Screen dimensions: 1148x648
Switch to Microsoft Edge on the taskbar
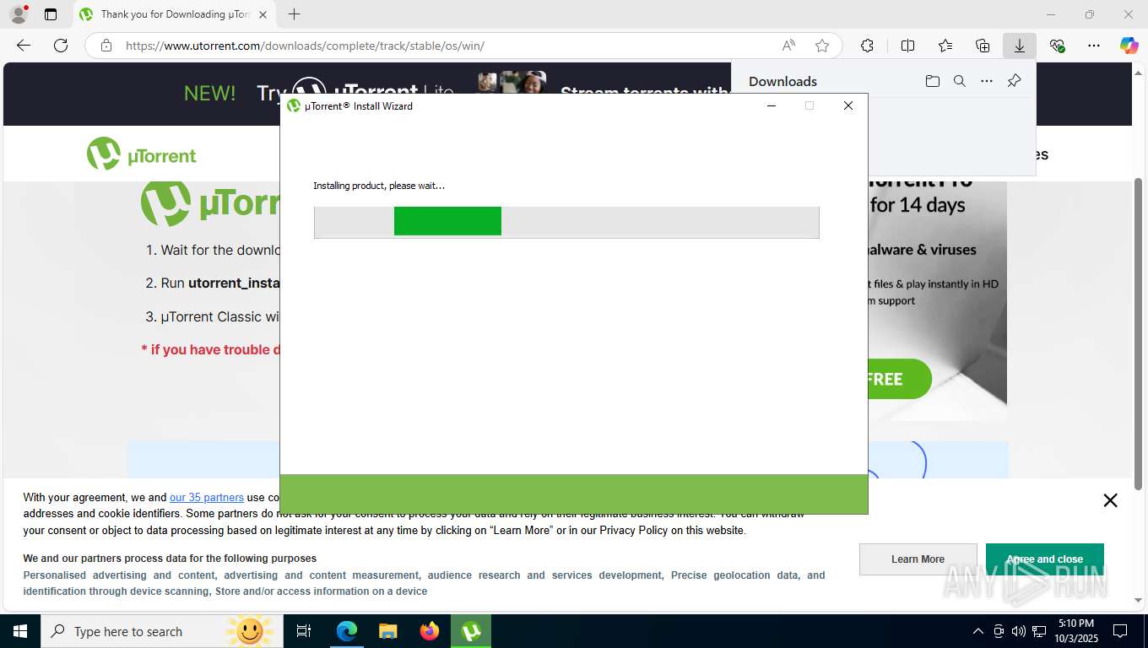347,631
